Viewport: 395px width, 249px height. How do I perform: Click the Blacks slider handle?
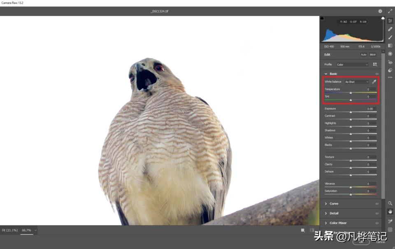click(x=351, y=149)
